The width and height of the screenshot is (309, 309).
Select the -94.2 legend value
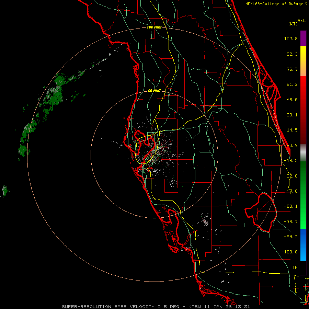(x=291, y=237)
